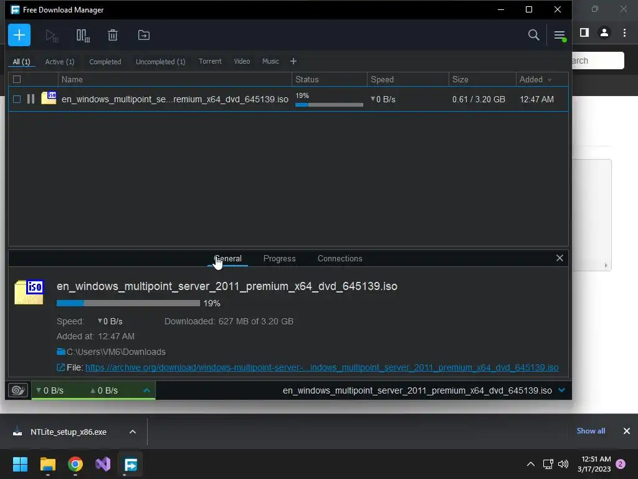Select the en_windows_multipoint ISO row name
638x479 pixels.
pos(175,99)
